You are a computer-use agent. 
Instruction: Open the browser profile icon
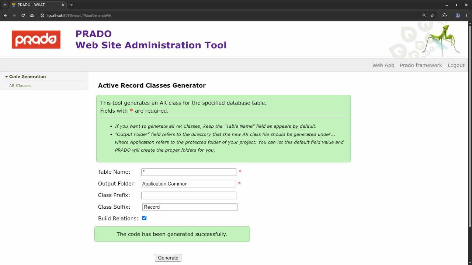pos(458,15)
